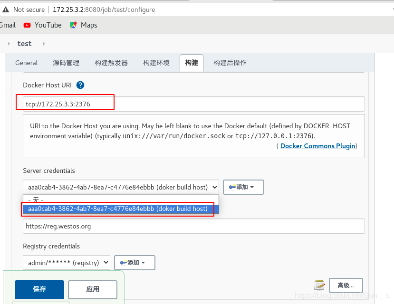Select the 无 option in credentials list

tap(121, 200)
